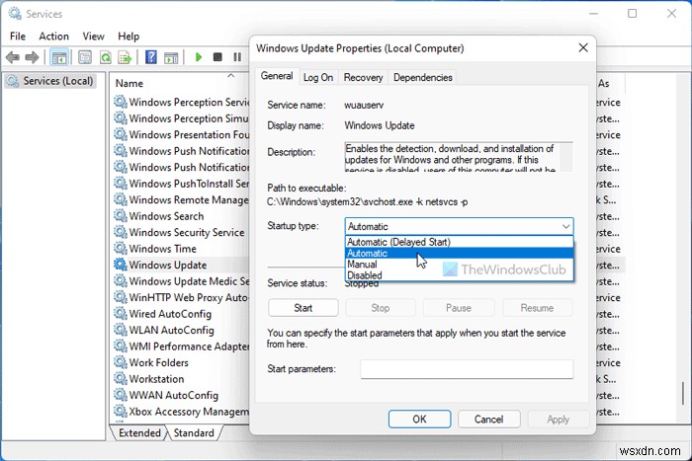Choose Manual startup type
Screen dimensions: 692x461
click(x=459, y=264)
